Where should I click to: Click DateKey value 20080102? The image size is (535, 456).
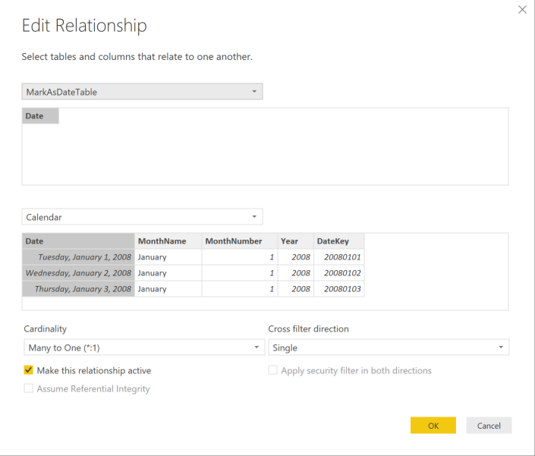(338, 273)
